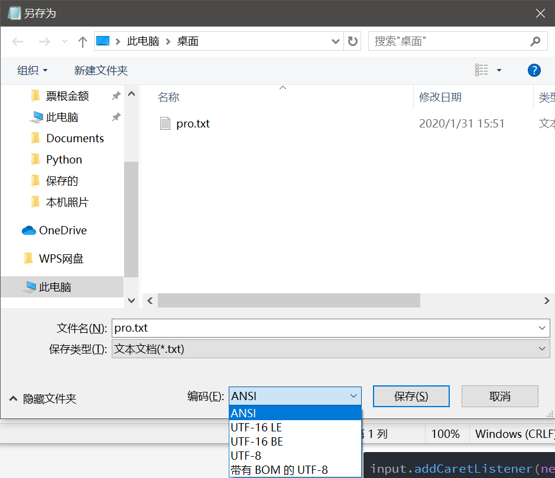Image resolution: width=555 pixels, height=478 pixels.
Task: Choose UTF-16 LE encoding
Action: (295, 427)
